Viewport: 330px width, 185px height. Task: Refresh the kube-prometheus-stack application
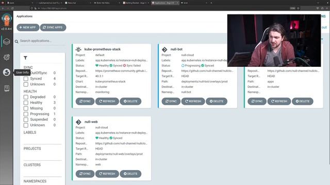[107, 101]
